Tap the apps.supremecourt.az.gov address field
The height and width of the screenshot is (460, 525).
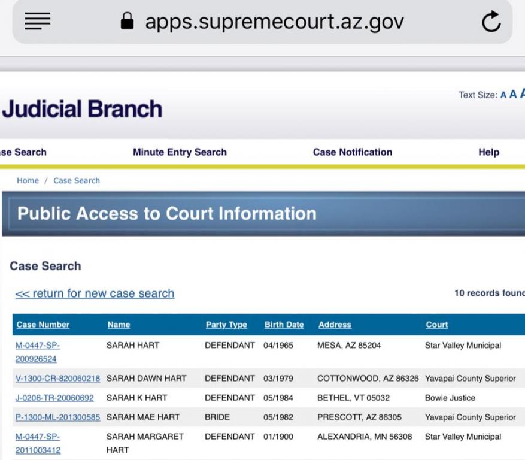pyautogui.click(x=274, y=22)
